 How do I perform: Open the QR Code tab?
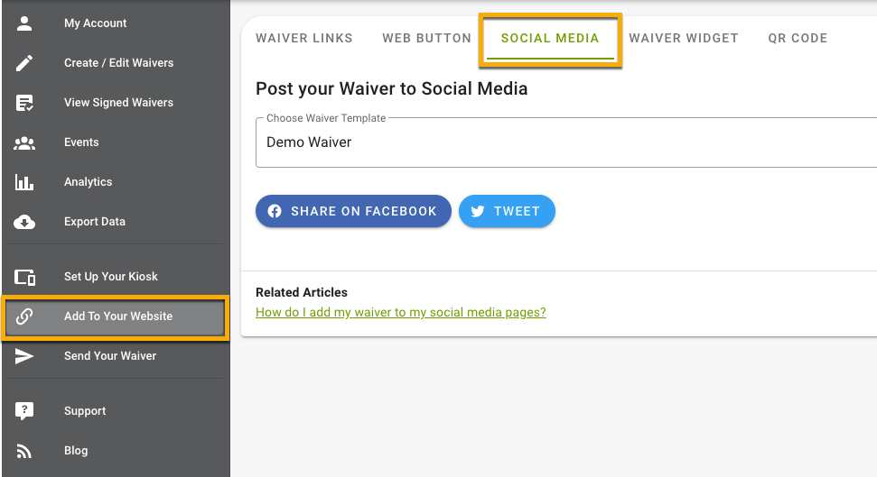[798, 38]
